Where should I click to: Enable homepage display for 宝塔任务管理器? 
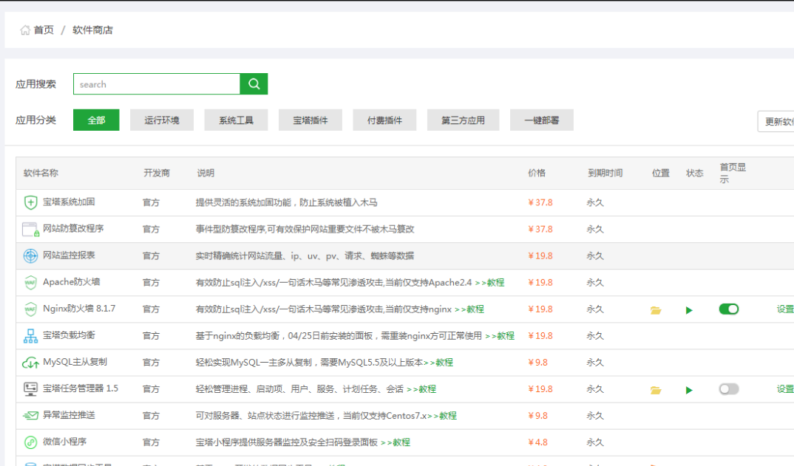click(729, 389)
